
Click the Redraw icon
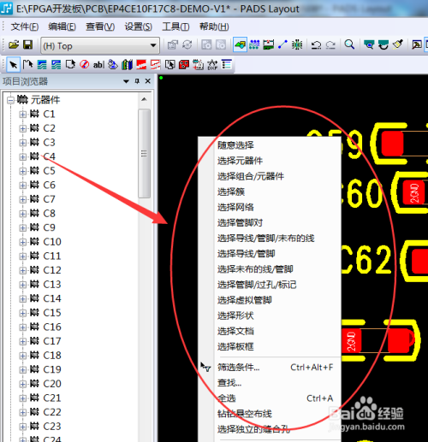383,44
